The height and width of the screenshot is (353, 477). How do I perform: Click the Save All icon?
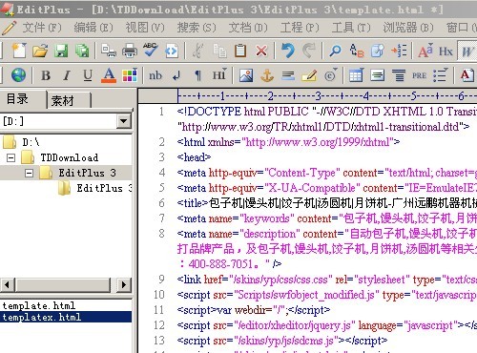pos(82,51)
